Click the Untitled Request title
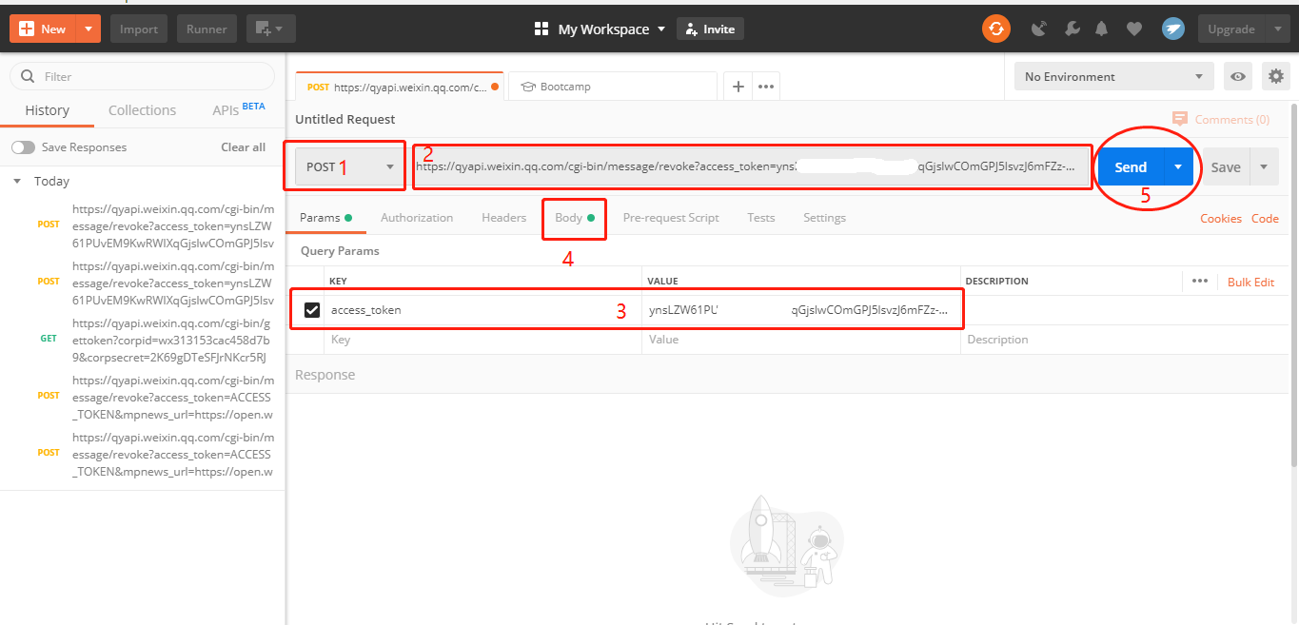This screenshot has height=625, width=1299. pos(345,119)
